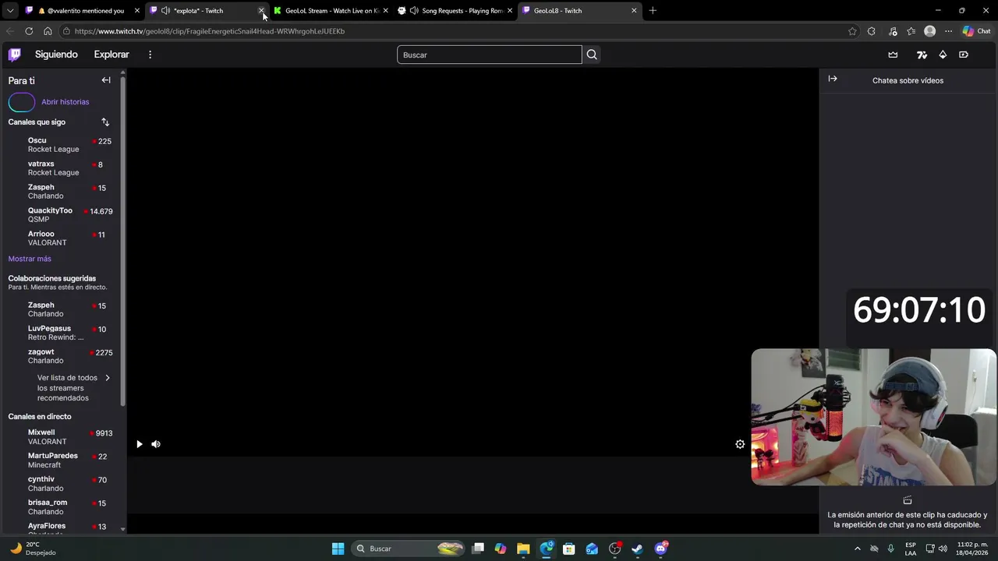Screen dimensions: 998x561
Task: Open video player settings gear
Action: point(740,444)
